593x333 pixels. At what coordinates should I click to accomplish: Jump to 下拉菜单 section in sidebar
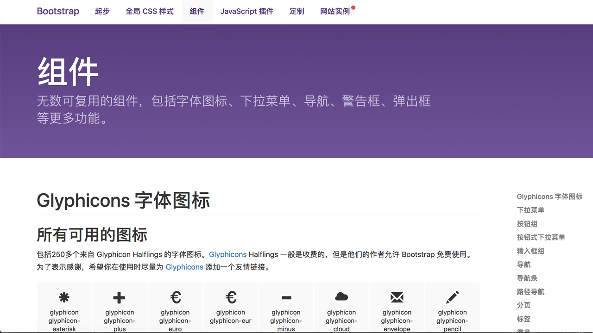pos(530,210)
